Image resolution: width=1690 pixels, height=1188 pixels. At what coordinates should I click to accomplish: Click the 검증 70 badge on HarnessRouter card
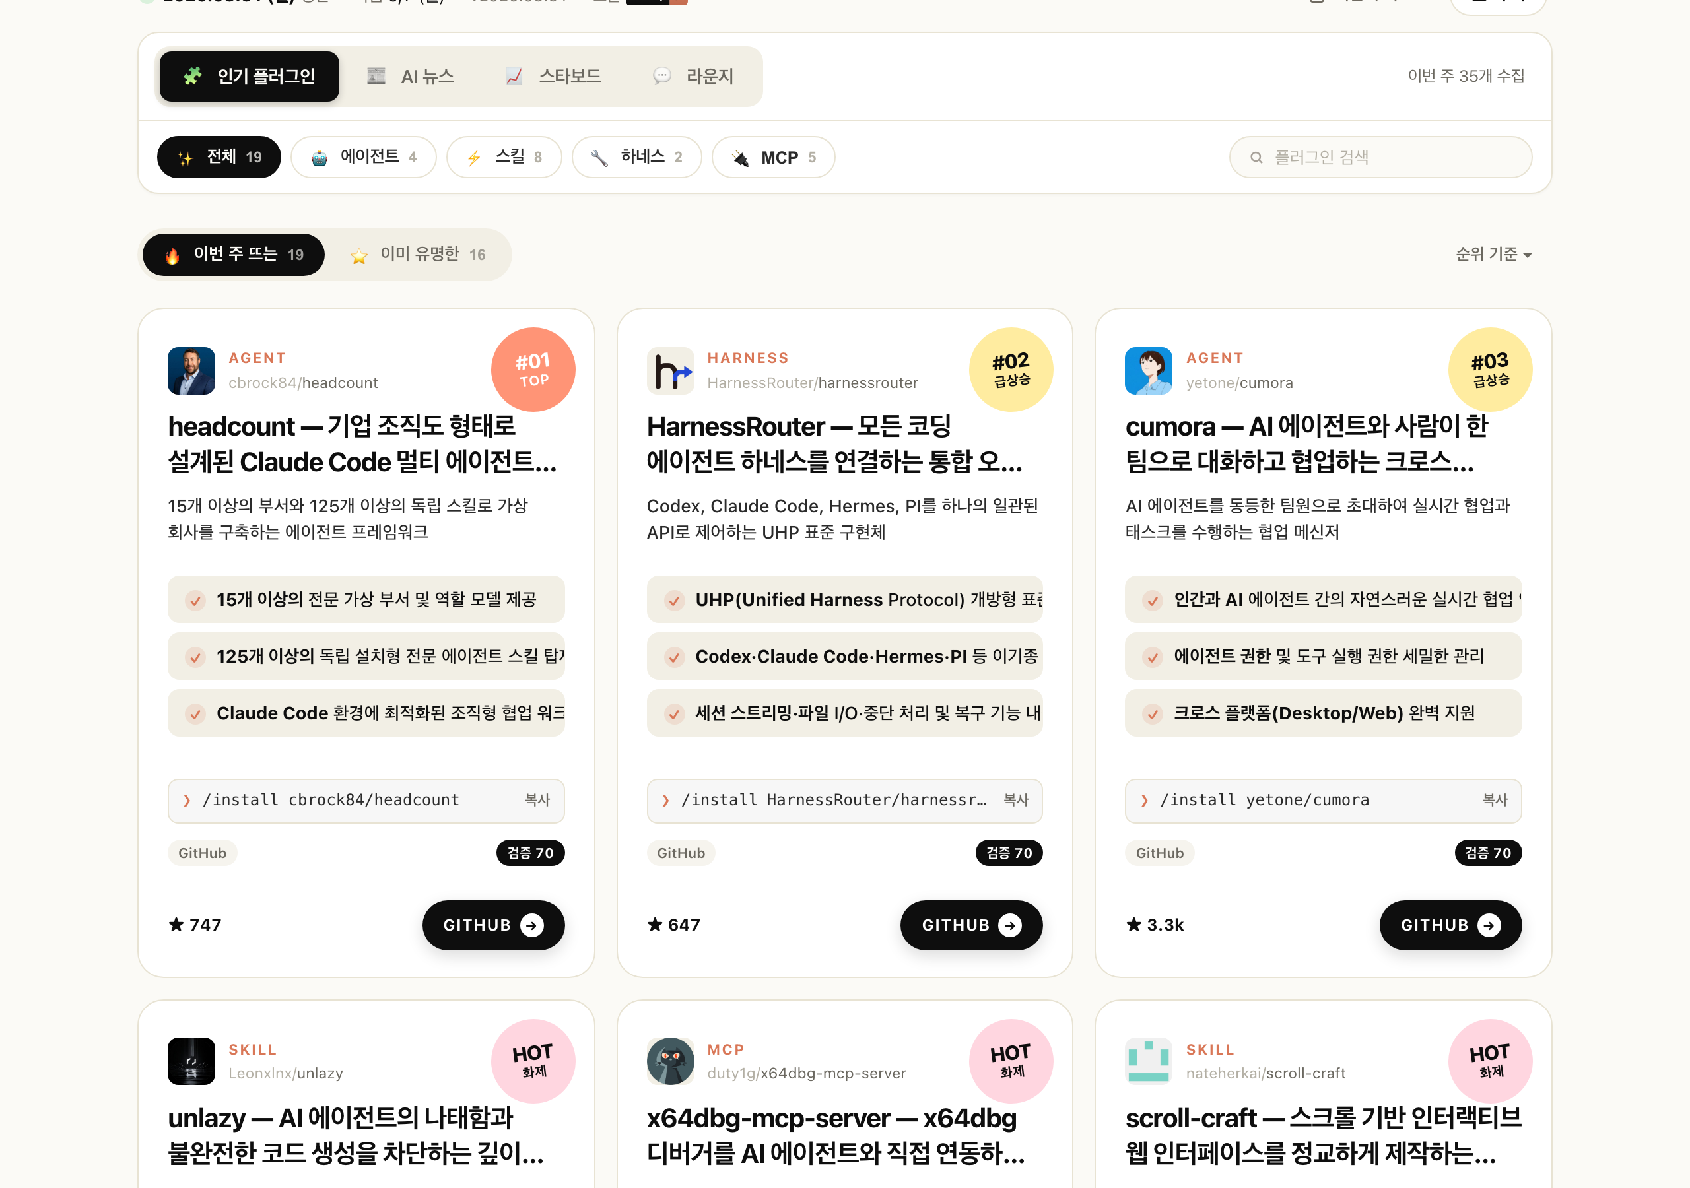1009,853
